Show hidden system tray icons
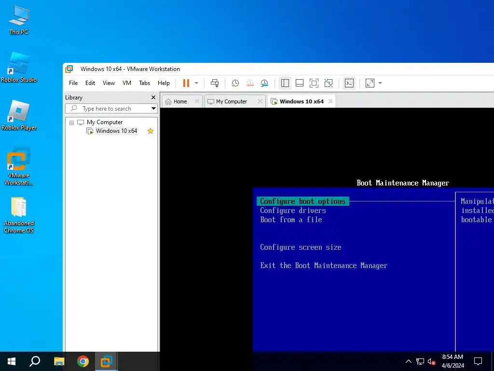494x371 pixels. pyautogui.click(x=408, y=361)
